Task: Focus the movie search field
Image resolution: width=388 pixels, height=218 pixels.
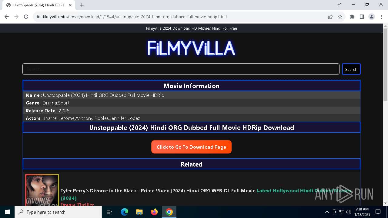Action: click(x=181, y=69)
